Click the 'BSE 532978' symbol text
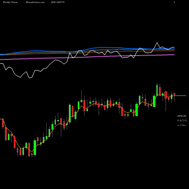This screenshot has height=189, width=189. pos(58,2)
